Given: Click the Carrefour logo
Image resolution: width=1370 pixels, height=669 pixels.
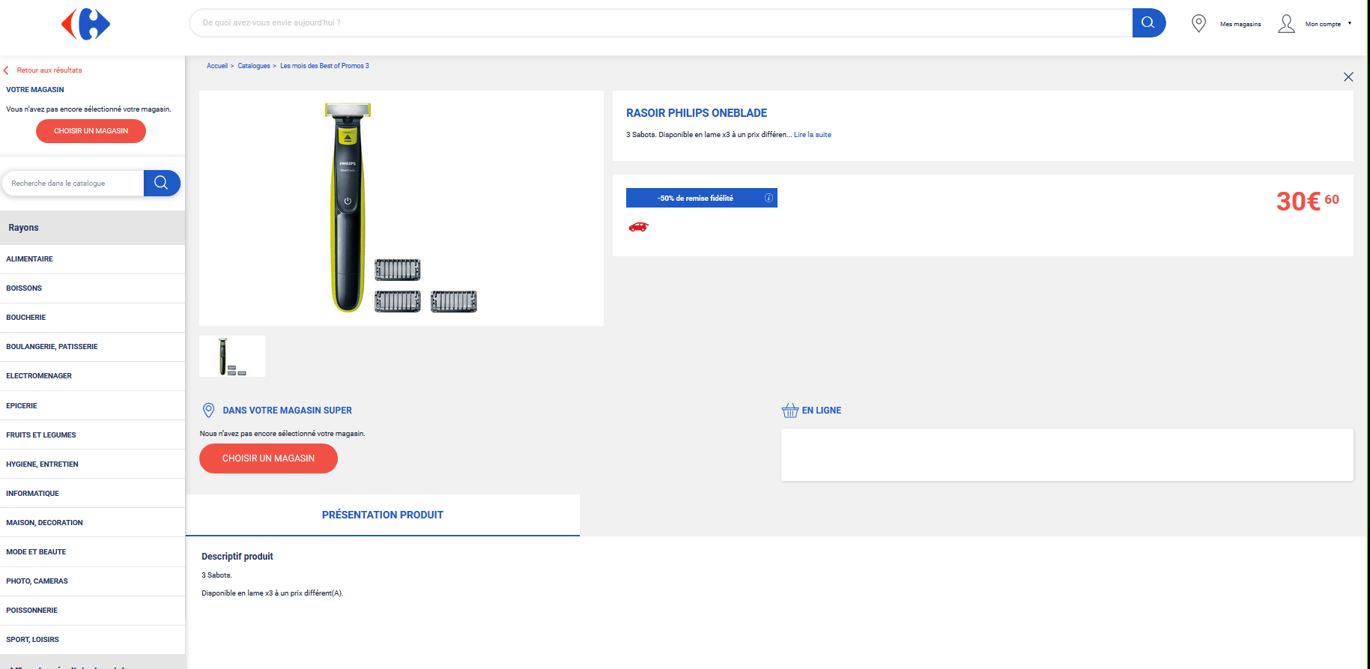Looking at the screenshot, I should [x=85, y=24].
